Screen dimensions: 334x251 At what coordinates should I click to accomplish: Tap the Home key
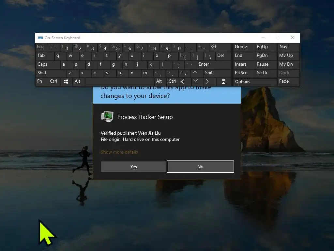coord(243,47)
